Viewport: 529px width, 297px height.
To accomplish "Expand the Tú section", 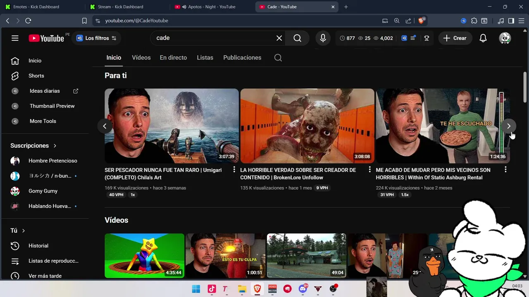I will pyautogui.click(x=18, y=231).
